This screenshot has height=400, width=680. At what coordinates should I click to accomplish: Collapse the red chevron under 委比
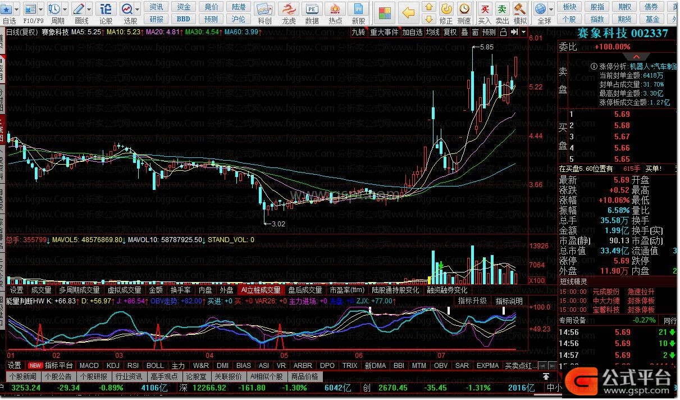(x=637, y=57)
